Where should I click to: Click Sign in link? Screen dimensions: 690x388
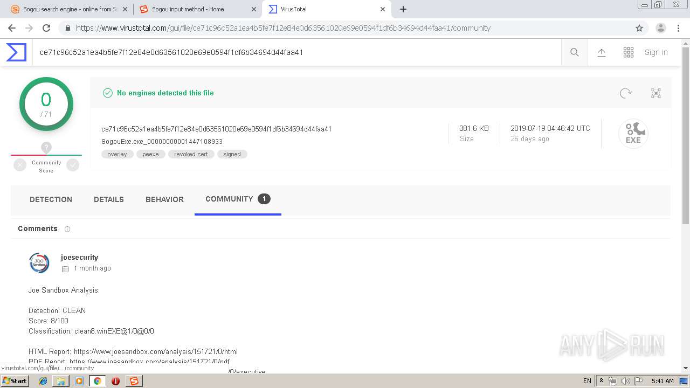[656, 52]
